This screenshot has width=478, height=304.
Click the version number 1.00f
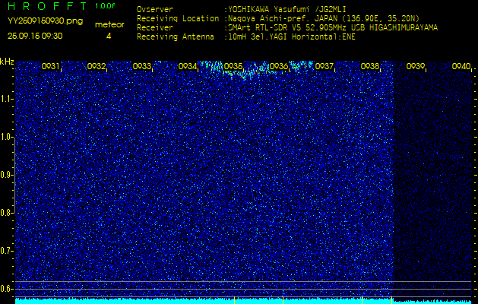105,6
